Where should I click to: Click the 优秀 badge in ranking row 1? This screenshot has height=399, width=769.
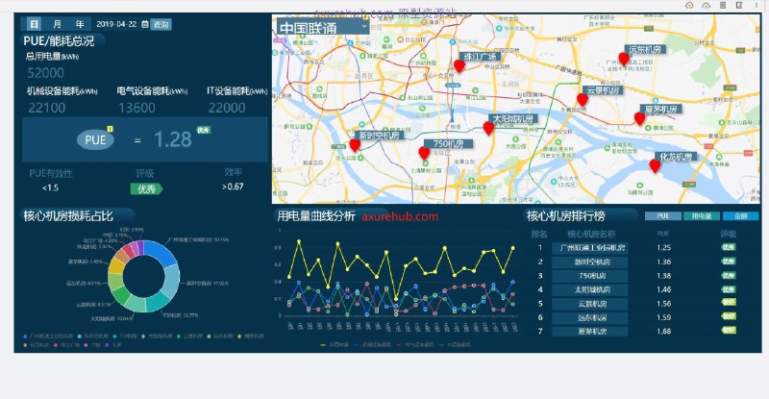pos(729,247)
